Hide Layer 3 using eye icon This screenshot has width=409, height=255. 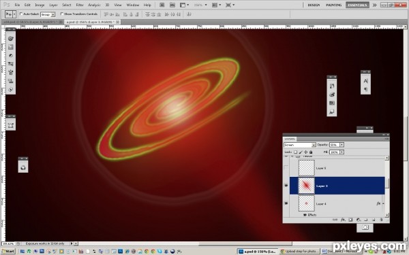point(286,186)
